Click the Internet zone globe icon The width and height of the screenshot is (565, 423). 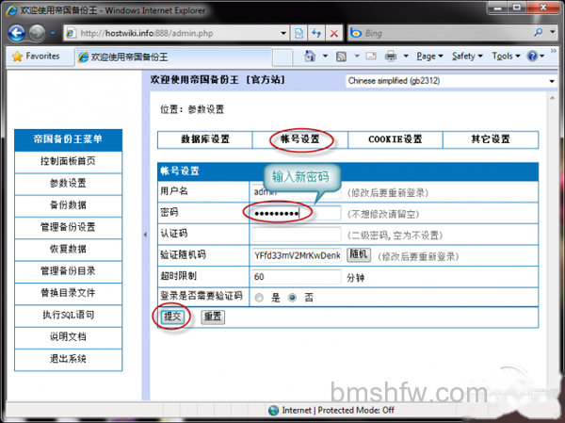coord(273,411)
